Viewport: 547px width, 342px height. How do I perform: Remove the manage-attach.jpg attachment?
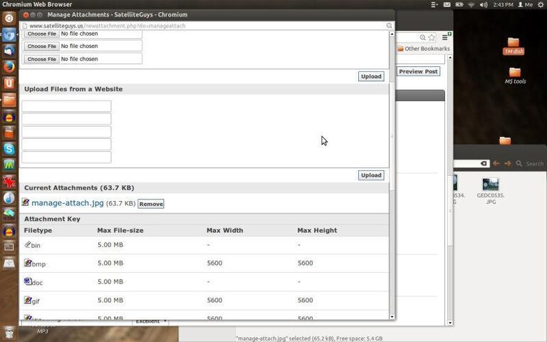[x=151, y=204]
